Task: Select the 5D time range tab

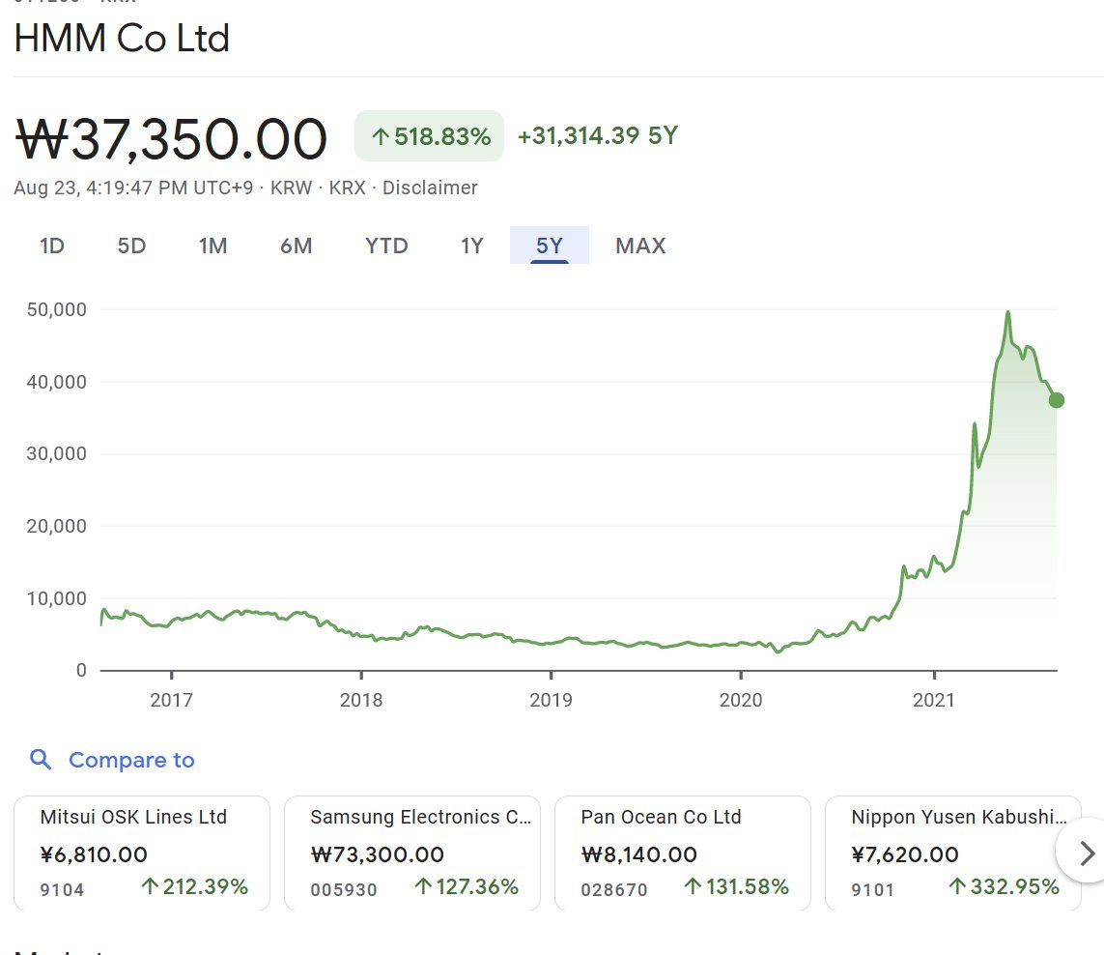Action: coord(131,246)
